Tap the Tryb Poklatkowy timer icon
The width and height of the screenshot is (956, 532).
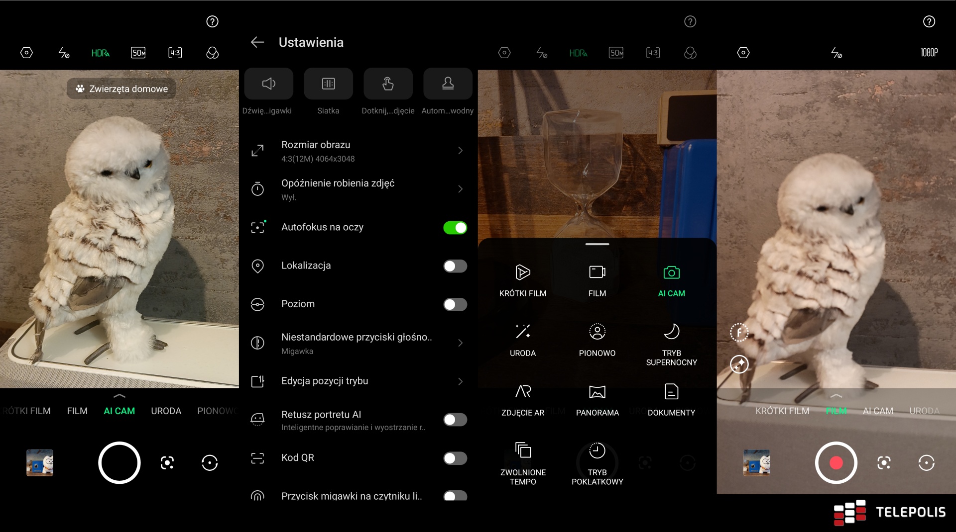[597, 450]
